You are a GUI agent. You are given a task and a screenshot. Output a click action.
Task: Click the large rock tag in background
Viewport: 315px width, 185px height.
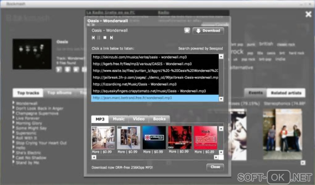(237, 52)
